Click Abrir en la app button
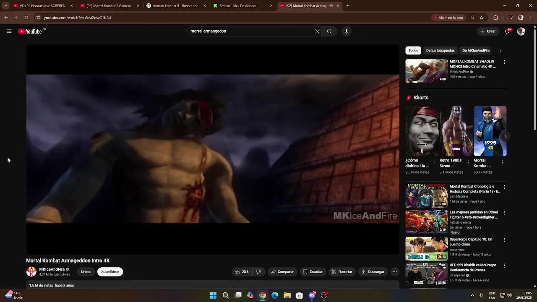This screenshot has height=302, width=537. pyautogui.click(x=448, y=18)
